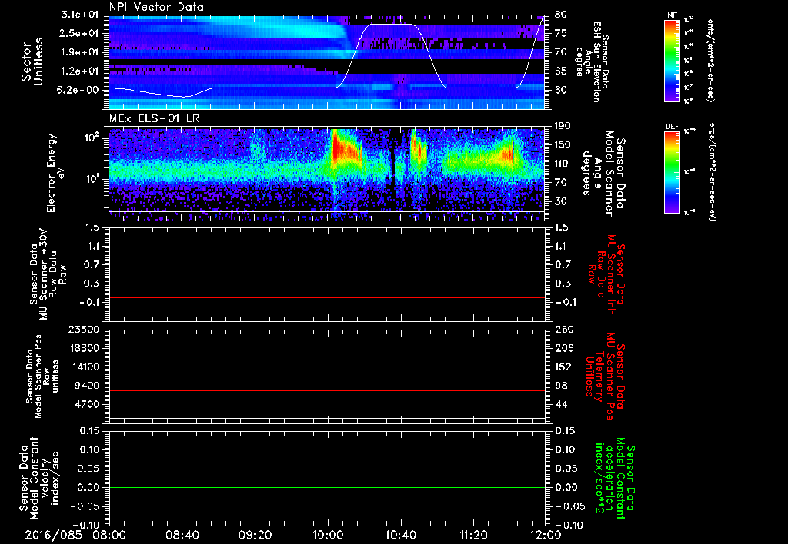Image resolution: width=788 pixels, height=544 pixels.
Task: Click the green line in the velocity panel
Action: click(326, 488)
